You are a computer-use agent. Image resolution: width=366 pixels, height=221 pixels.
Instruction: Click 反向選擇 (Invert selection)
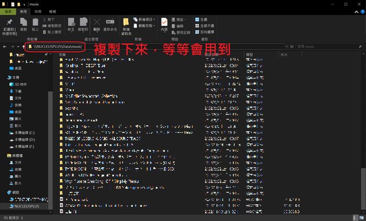click(x=205, y=32)
